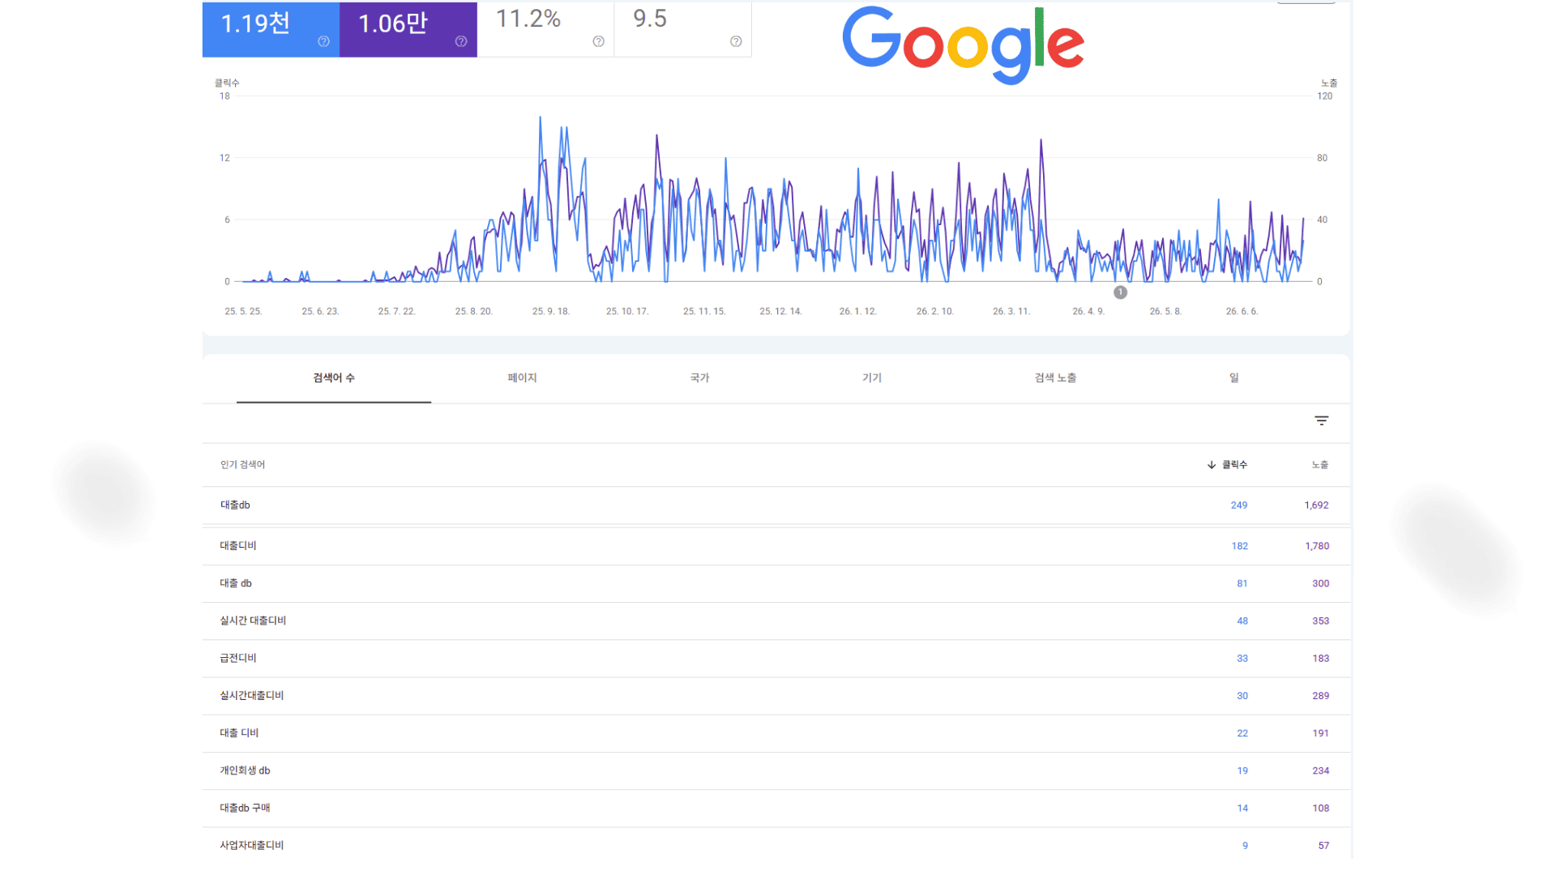The width and height of the screenshot is (1556, 875).
Task: Click impressions value 57
Action: coord(1323,846)
